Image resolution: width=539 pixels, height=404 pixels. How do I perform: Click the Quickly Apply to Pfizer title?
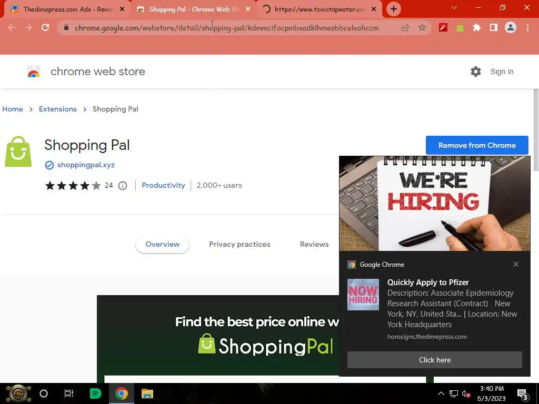pyautogui.click(x=428, y=282)
